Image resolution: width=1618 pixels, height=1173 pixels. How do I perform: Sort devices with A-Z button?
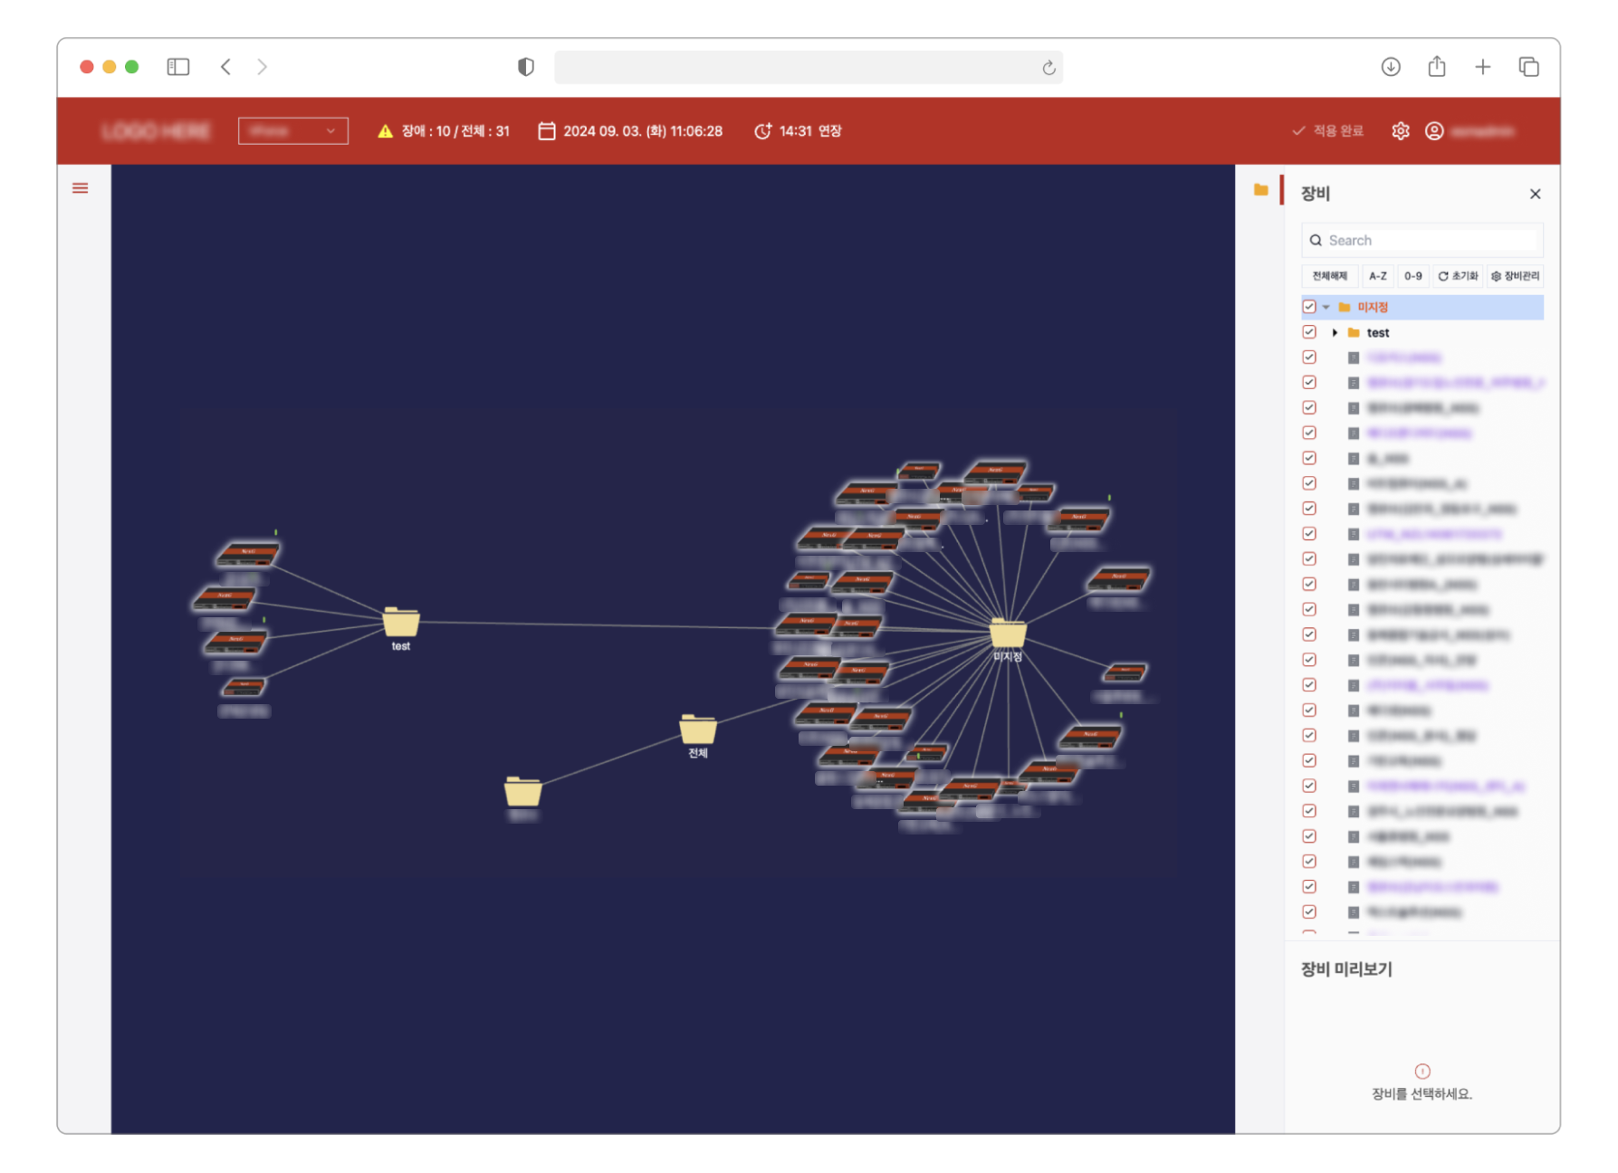(x=1377, y=276)
